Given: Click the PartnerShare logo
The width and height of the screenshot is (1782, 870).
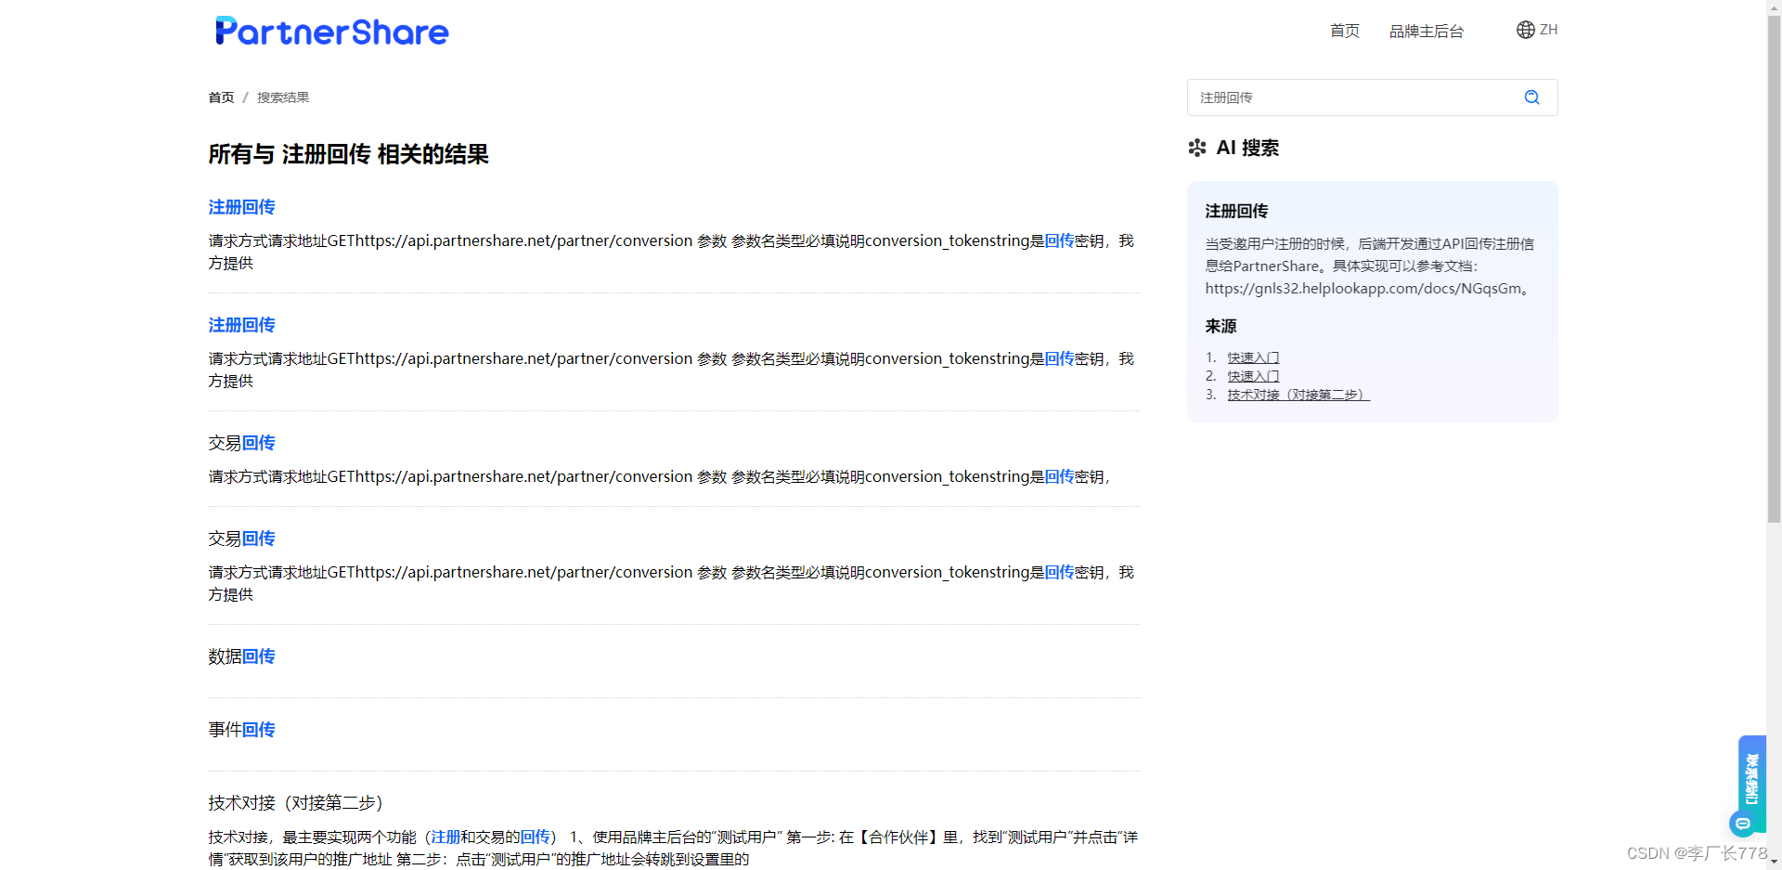Looking at the screenshot, I should point(331,31).
